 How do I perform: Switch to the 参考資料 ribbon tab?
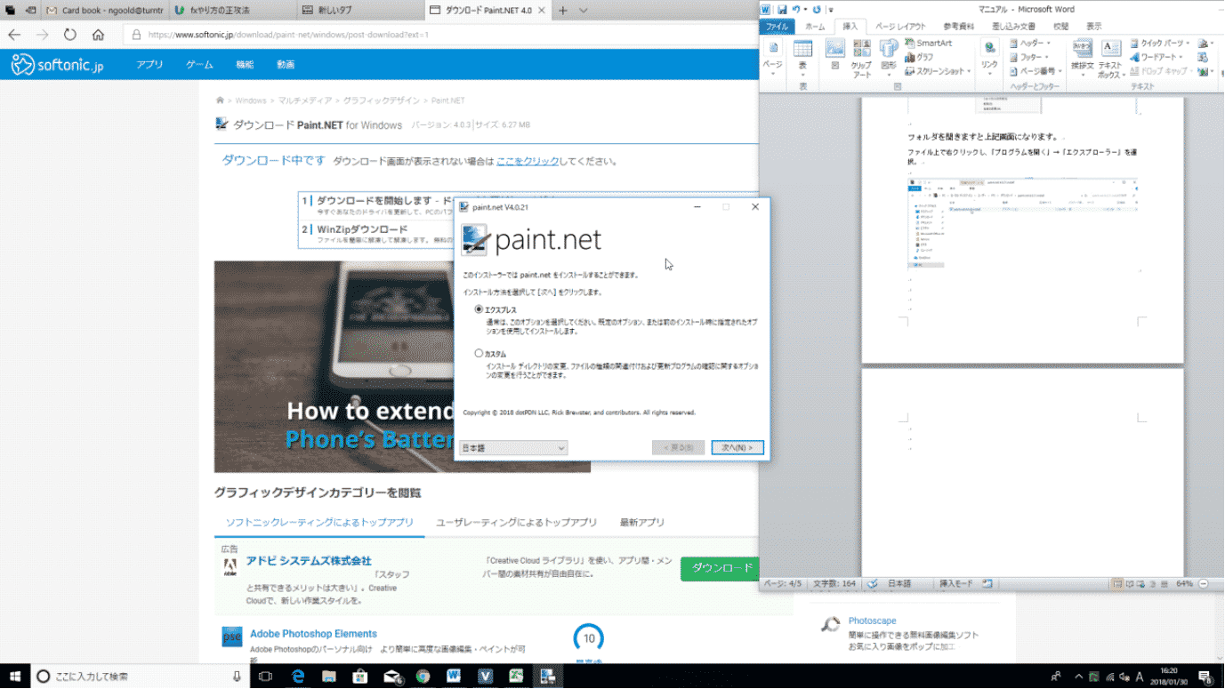pyautogui.click(x=959, y=27)
